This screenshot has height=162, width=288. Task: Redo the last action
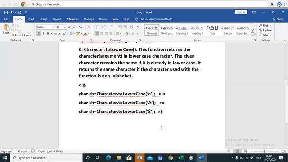(x=20, y=12)
